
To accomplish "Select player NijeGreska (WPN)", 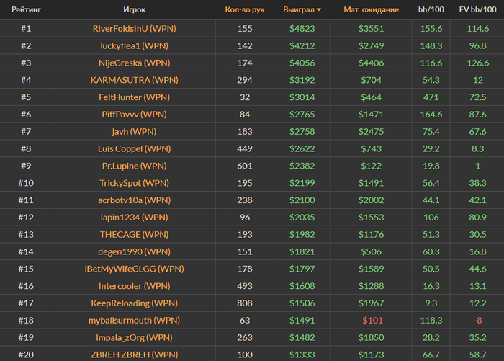I will pos(135,63).
